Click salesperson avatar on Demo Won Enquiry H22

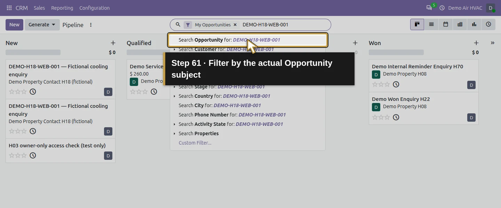471,118
